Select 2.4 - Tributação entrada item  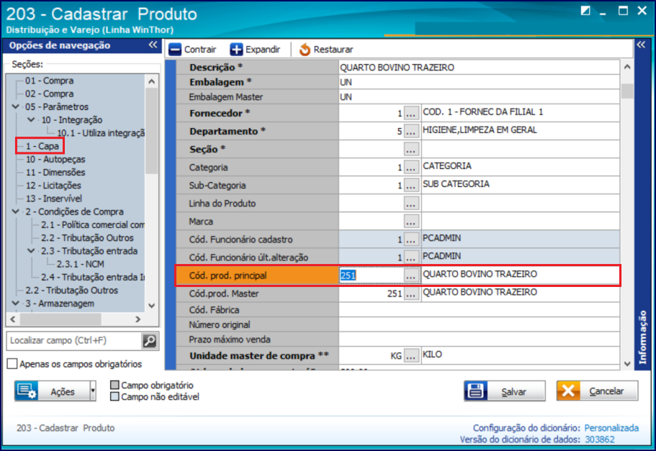[x=92, y=277]
